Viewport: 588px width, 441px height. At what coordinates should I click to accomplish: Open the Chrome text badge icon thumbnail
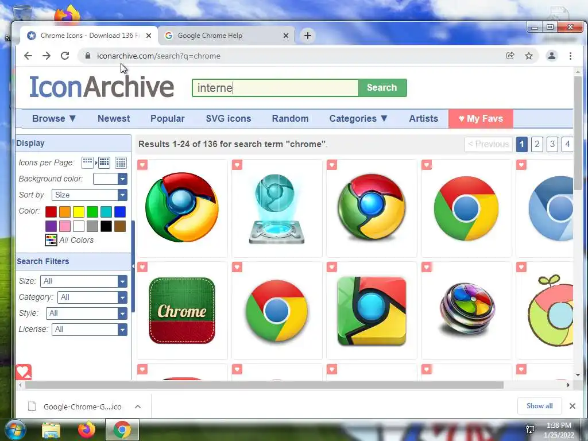[x=182, y=311]
